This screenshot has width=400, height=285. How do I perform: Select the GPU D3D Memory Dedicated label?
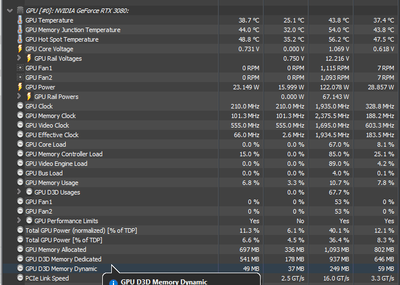pos(63,259)
